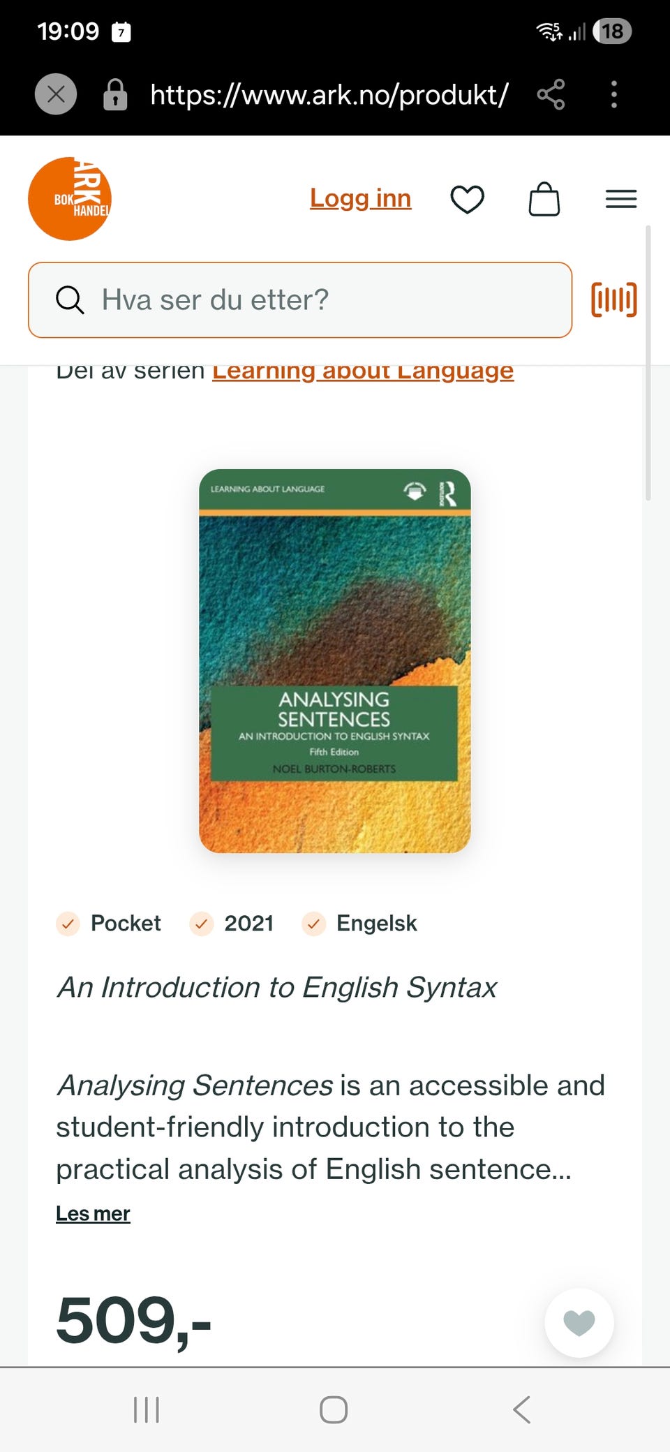Screen dimensions: 670x1452
Task: Open the Learning about Language series link
Action: [x=363, y=370]
